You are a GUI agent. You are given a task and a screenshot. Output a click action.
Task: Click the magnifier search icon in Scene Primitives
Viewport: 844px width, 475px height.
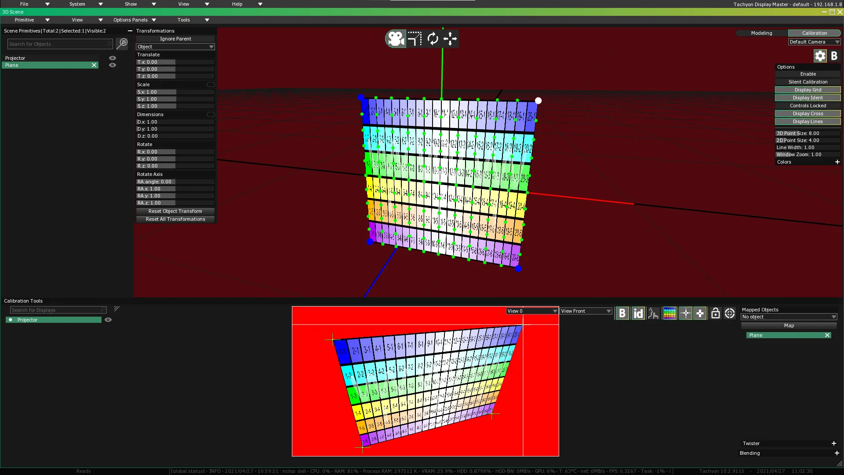click(122, 44)
